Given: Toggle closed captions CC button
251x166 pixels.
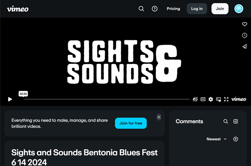Looking at the screenshot, I should pos(203,99).
